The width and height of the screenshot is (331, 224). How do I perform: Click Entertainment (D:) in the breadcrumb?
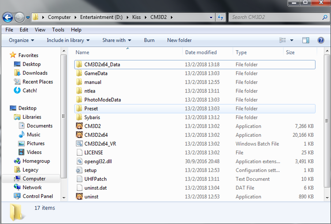102,17
